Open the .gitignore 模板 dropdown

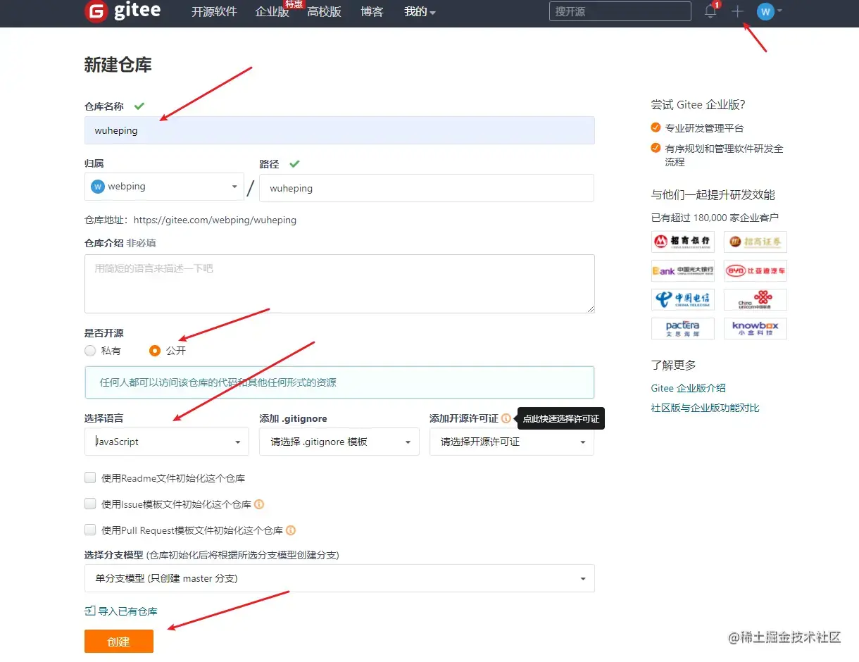pyautogui.click(x=339, y=442)
